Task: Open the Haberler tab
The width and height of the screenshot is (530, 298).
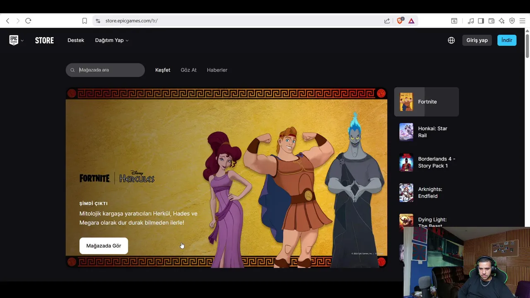Action: pos(217,70)
